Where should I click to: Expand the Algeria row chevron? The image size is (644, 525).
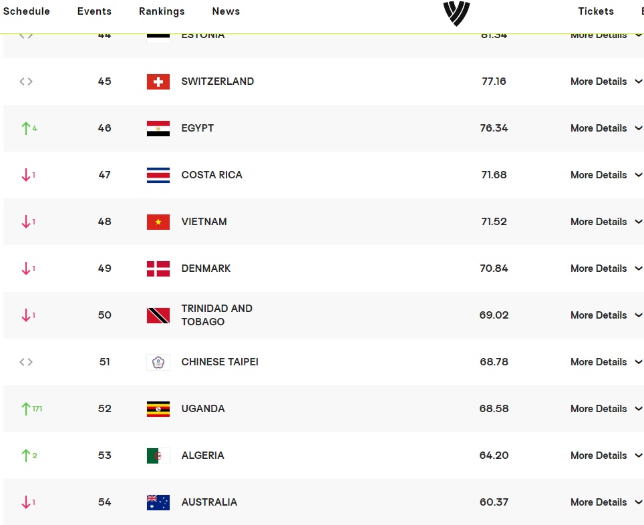638,455
